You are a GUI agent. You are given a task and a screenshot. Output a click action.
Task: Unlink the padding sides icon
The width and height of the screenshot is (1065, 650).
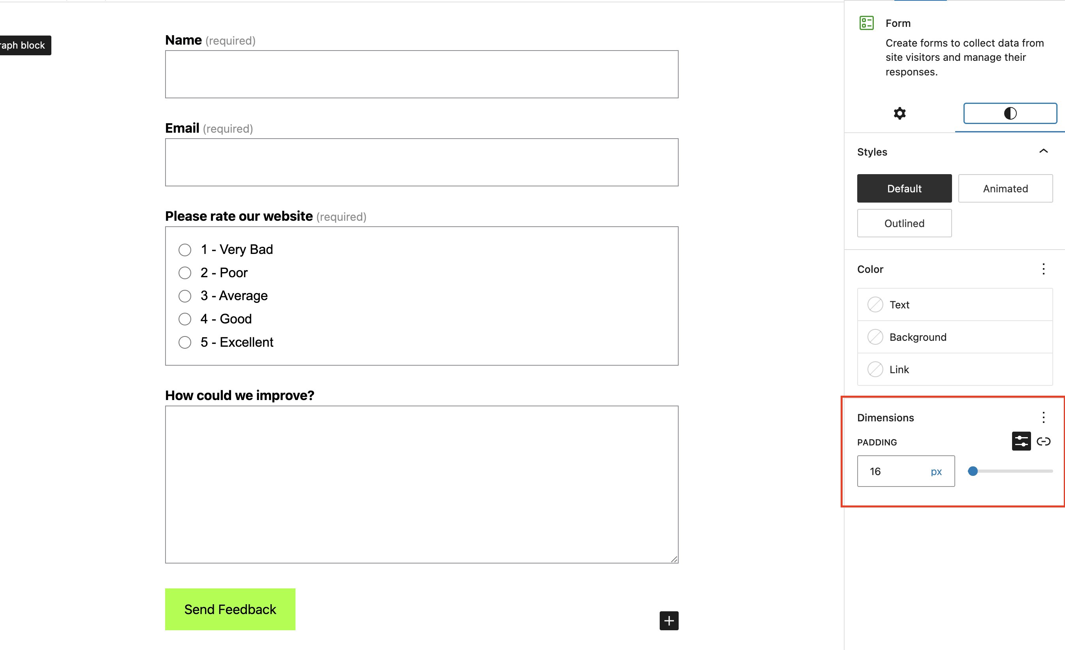tap(1045, 441)
